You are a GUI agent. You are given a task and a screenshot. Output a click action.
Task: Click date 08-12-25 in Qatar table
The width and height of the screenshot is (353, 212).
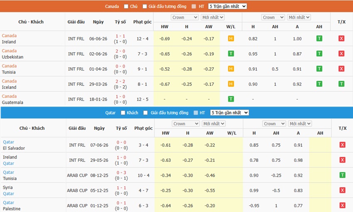tap(99, 175)
